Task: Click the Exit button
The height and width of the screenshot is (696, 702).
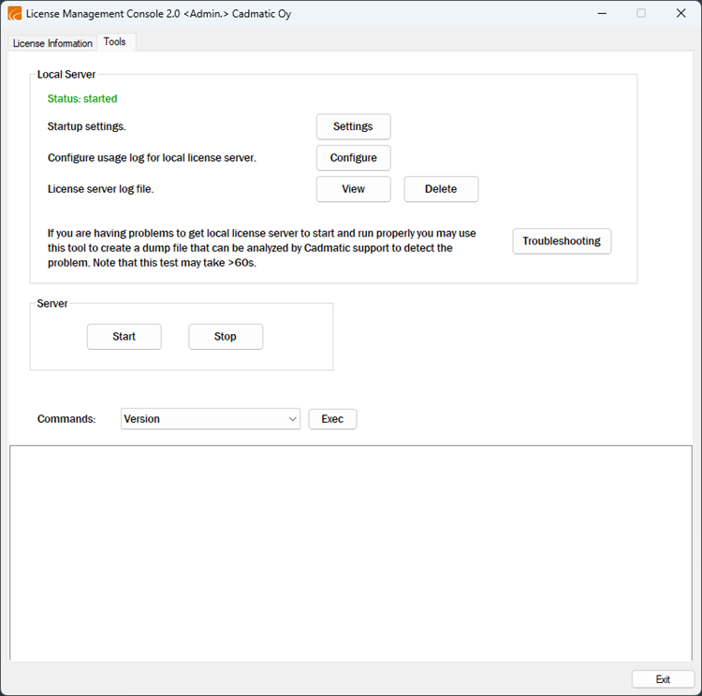Action: pos(663,679)
